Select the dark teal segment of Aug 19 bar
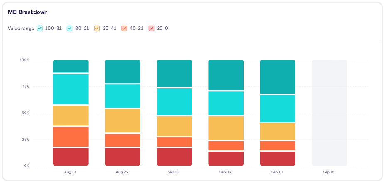384x183 pixels. (x=71, y=66)
